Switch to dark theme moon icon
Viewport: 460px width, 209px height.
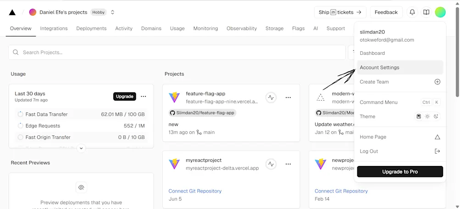point(436,117)
